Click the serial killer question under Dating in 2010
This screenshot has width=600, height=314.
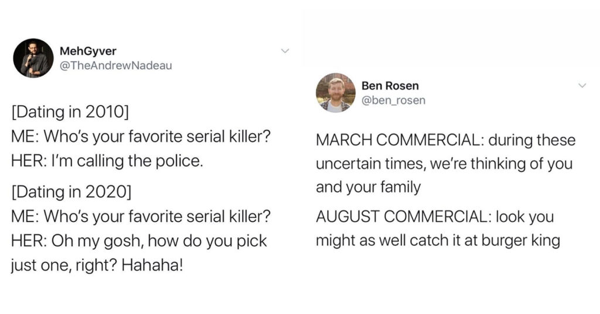pos(141,136)
